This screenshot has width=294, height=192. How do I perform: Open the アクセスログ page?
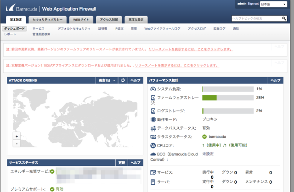(x=197, y=28)
